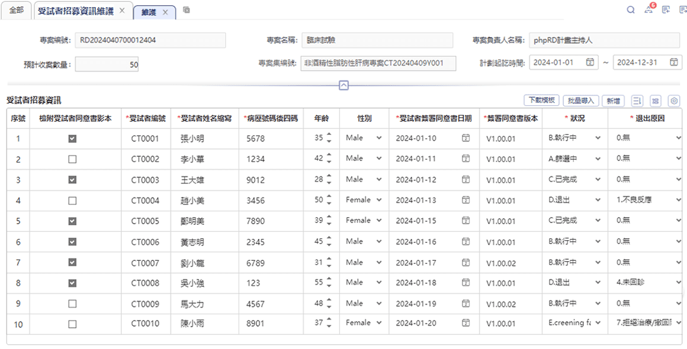Screen dimensions: 687x349
Task: Click the row sort icon beside 新增
Action: point(637,101)
